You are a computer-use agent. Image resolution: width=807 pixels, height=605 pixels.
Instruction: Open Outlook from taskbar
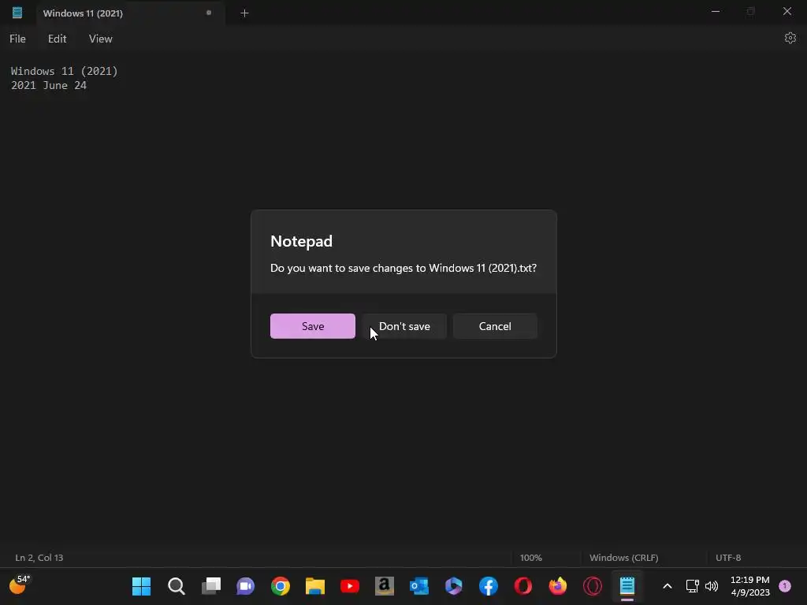pyautogui.click(x=419, y=586)
